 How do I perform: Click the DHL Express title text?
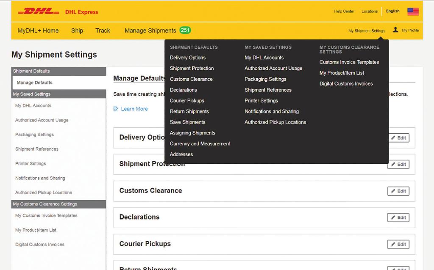click(81, 12)
